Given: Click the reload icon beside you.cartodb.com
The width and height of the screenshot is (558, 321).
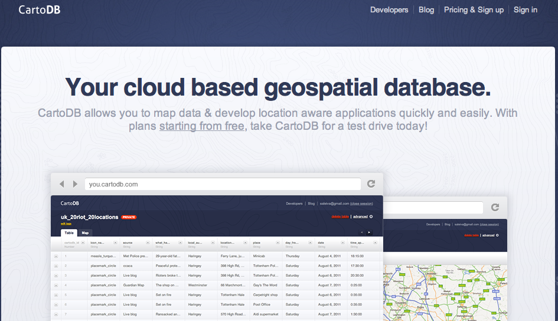Looking at the screenshot, I should click(371, 184).
